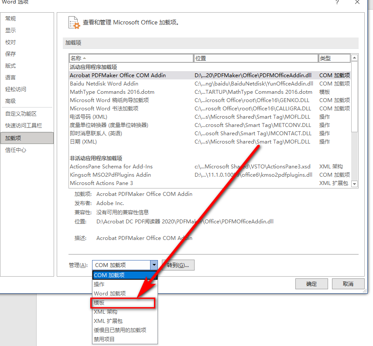Open the 校对 options page
Viewport: 373px width, 346px height.
click(10, 42)
